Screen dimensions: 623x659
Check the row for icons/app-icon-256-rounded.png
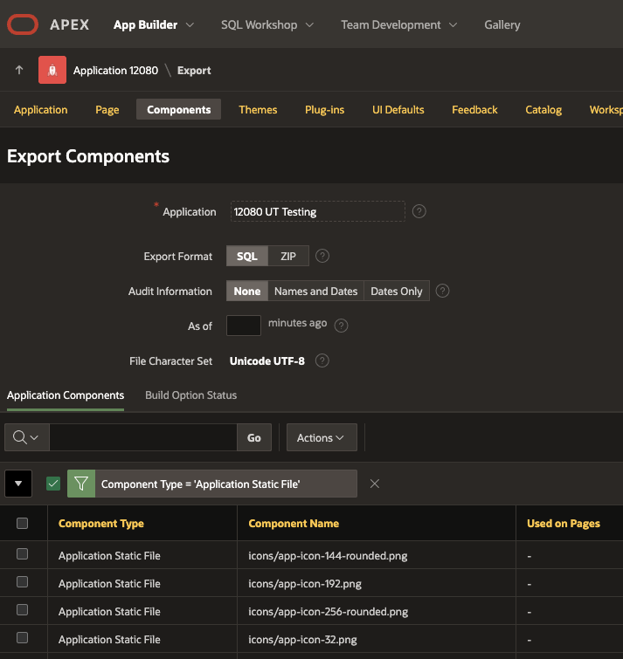(x=23, y=610)
